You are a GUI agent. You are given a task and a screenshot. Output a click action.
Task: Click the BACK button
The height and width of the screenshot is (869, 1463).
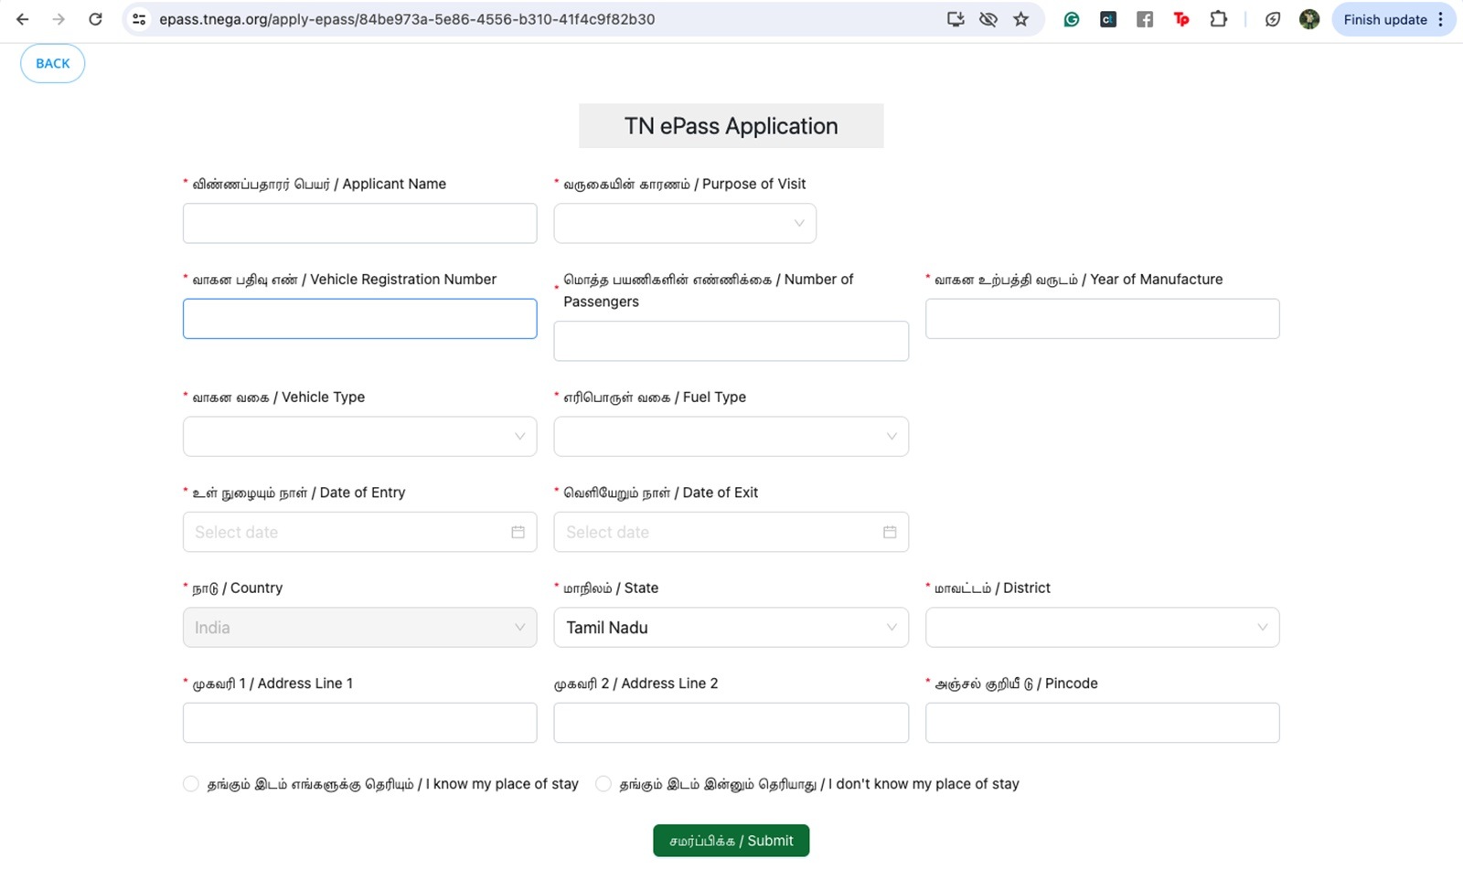(53, 64)
